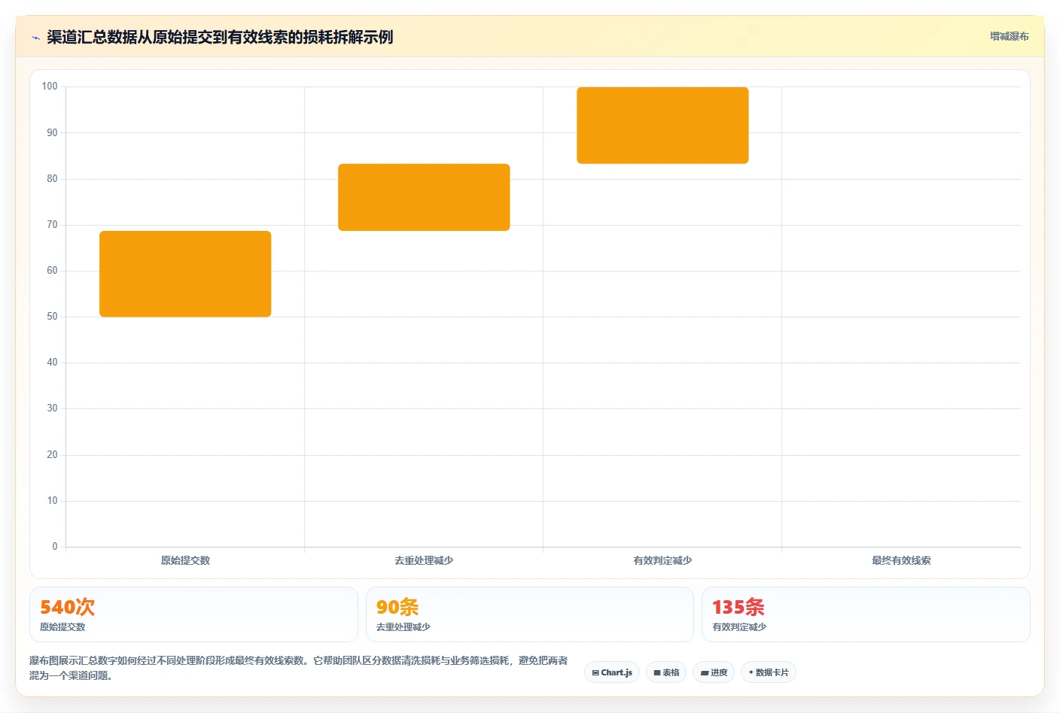Click the 最终有效线索 axis label

point(901,560)
